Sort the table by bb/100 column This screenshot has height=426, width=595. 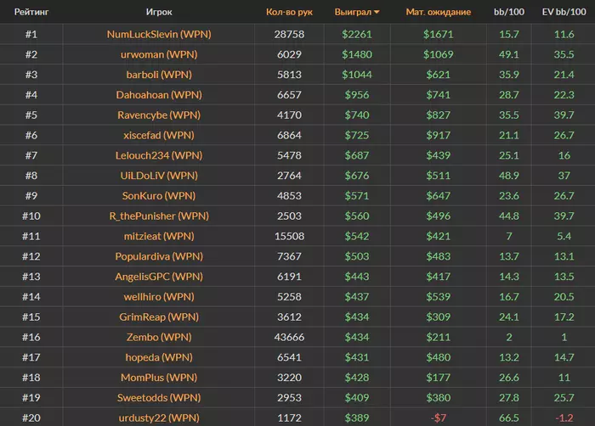point(509,12)
